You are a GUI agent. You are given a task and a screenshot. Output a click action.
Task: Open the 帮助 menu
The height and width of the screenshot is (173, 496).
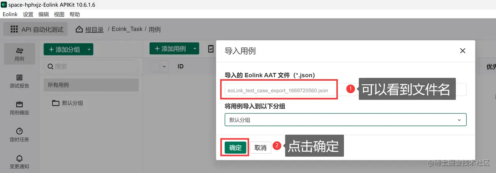tap(74, 14)
